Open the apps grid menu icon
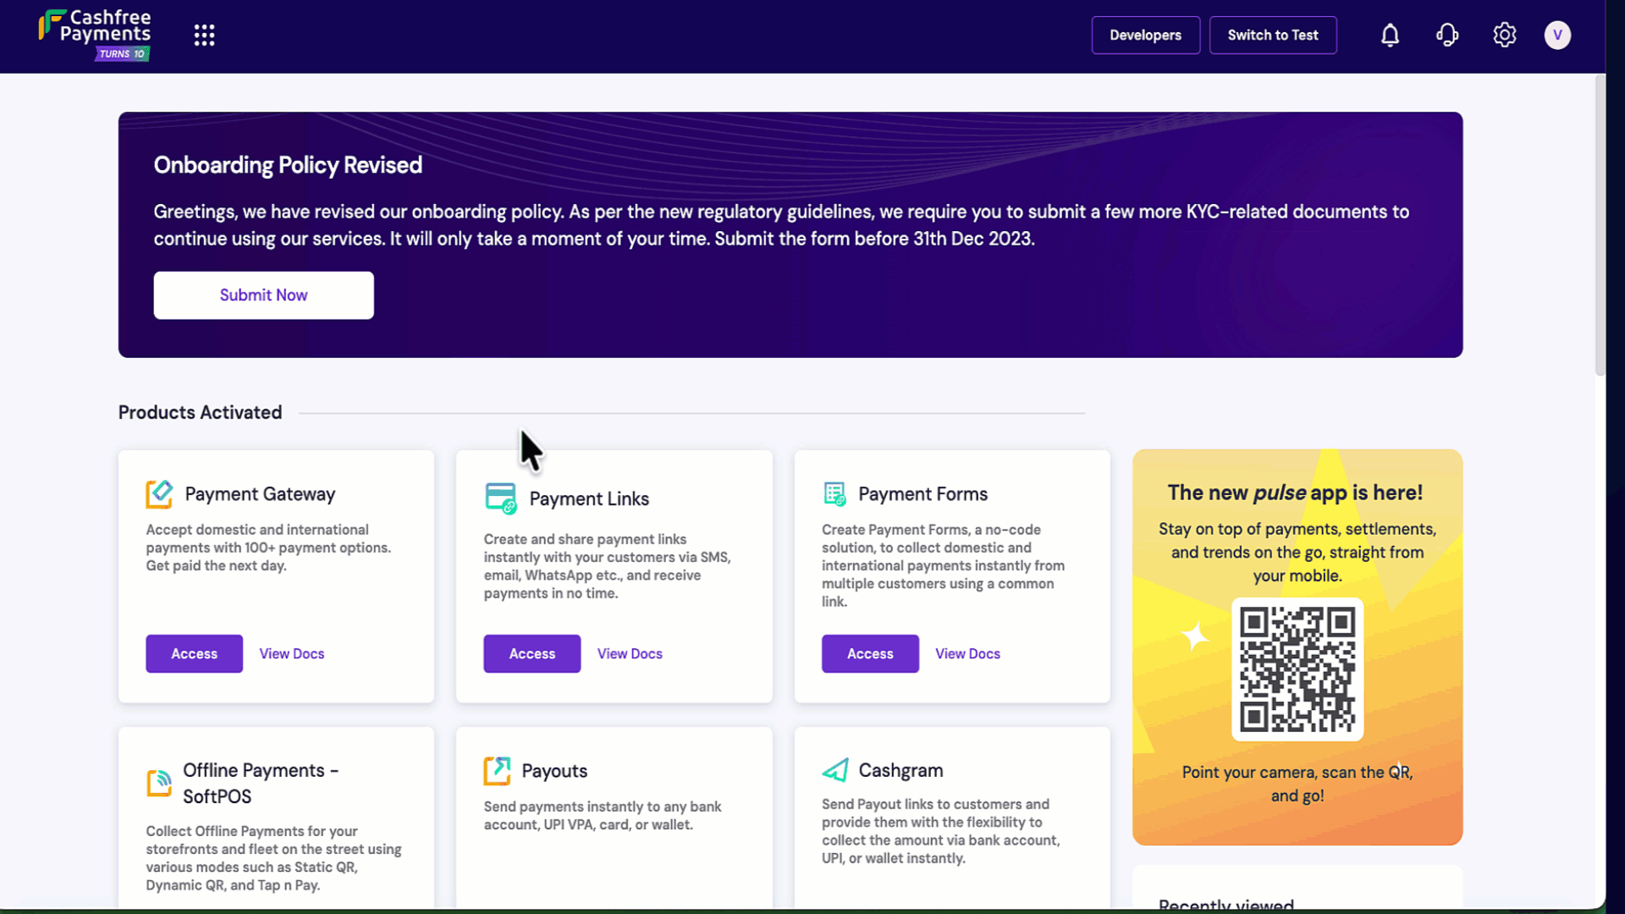This screenshot has width=1625, height=914. click(204, 35)
